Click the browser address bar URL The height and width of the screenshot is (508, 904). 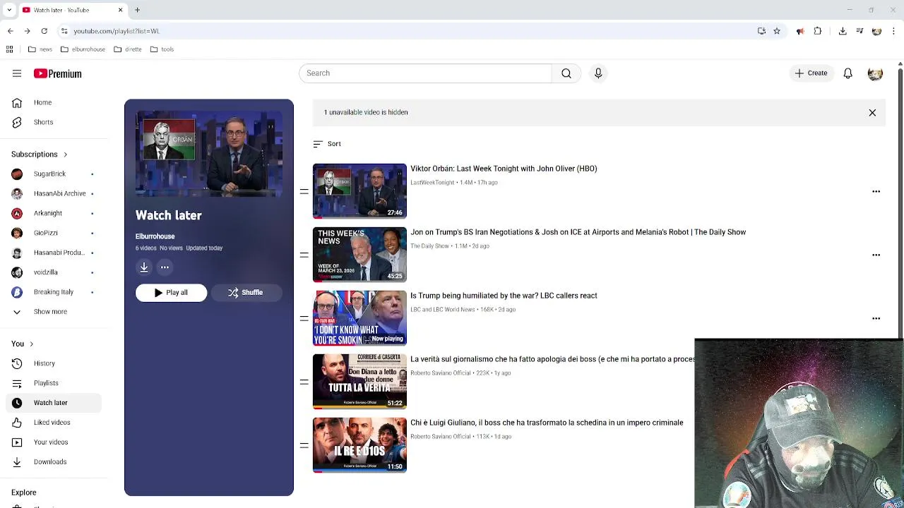(x=117, y=31)
